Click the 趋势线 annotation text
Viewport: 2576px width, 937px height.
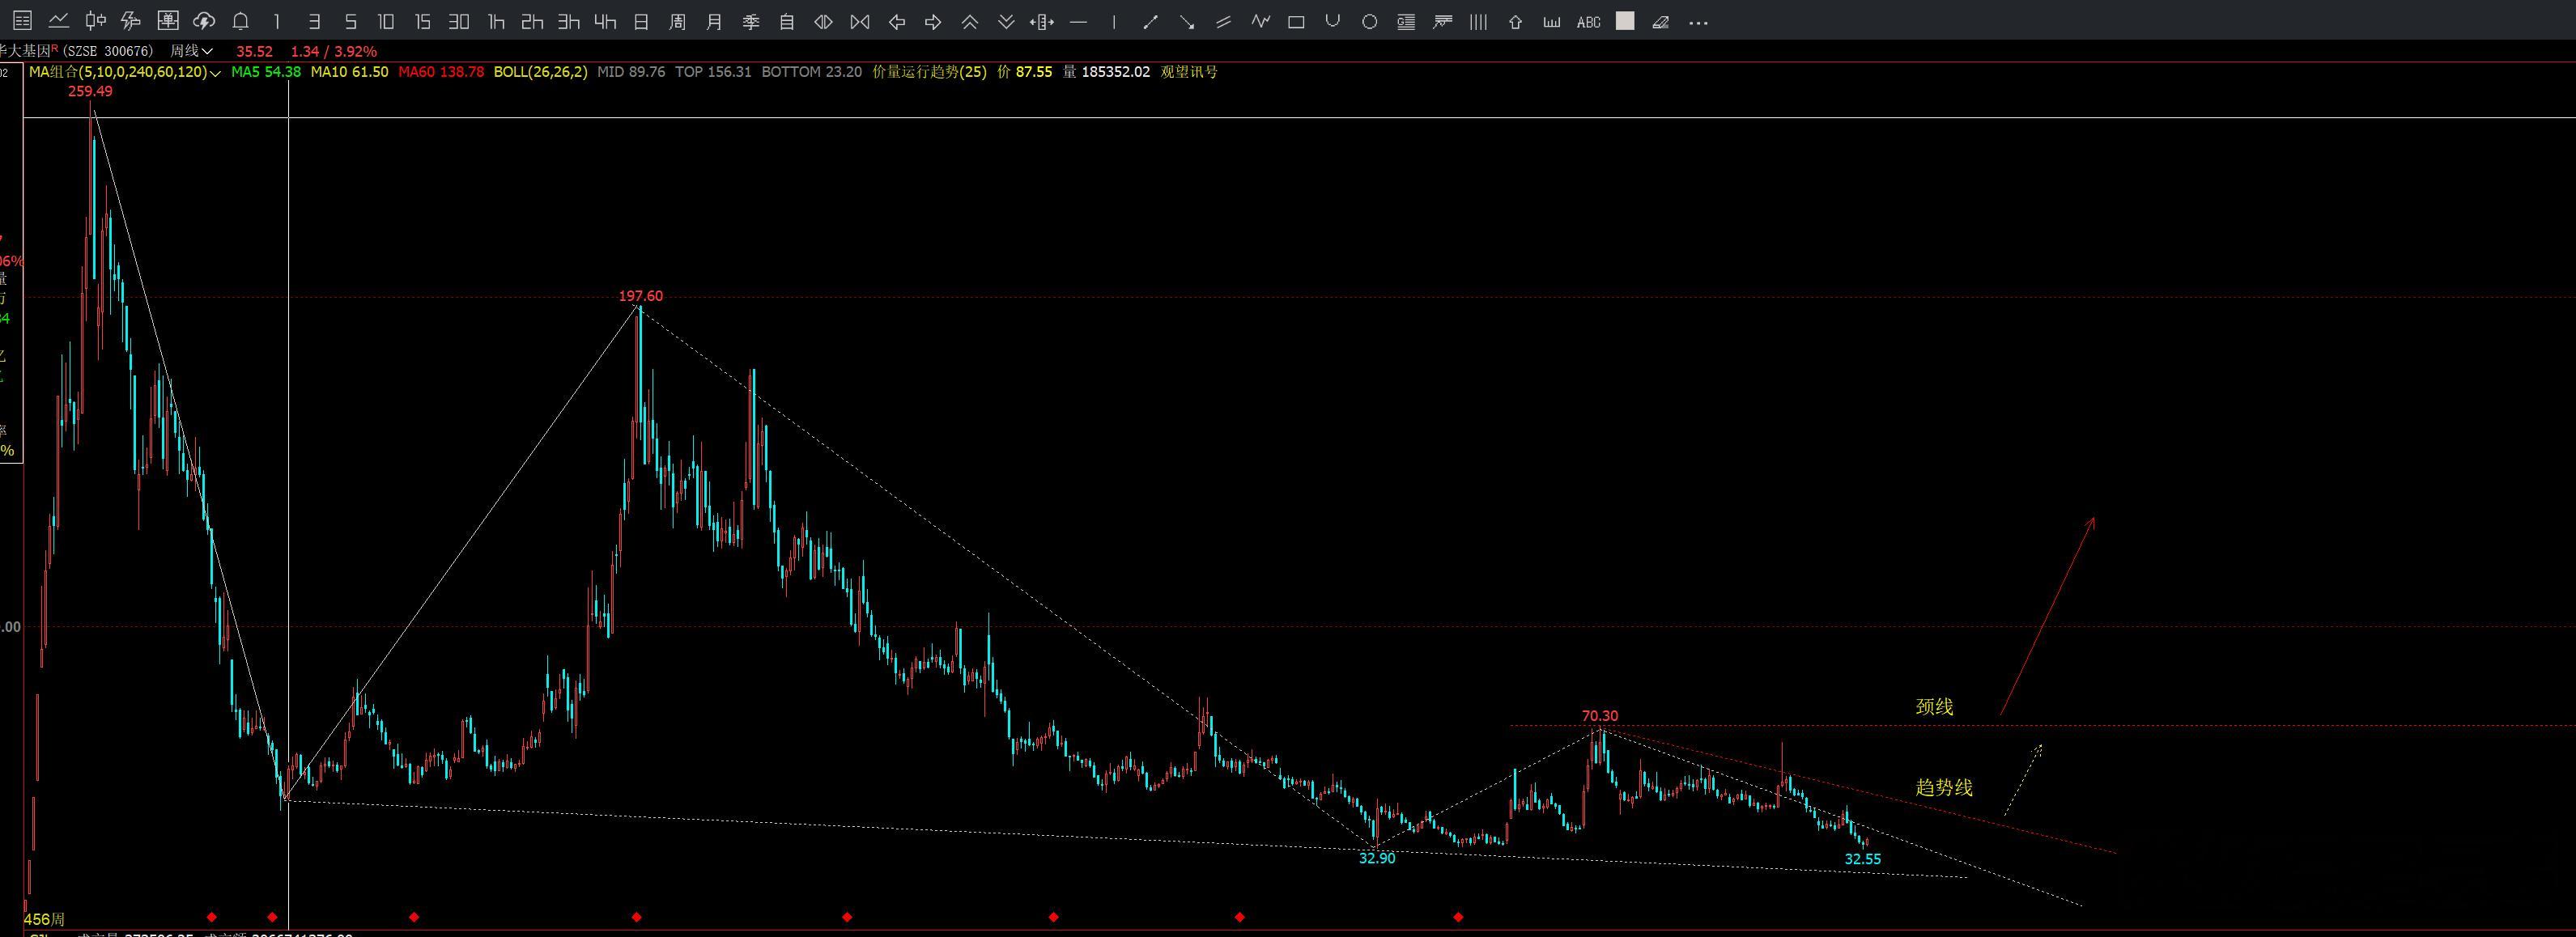[1944, 787]
